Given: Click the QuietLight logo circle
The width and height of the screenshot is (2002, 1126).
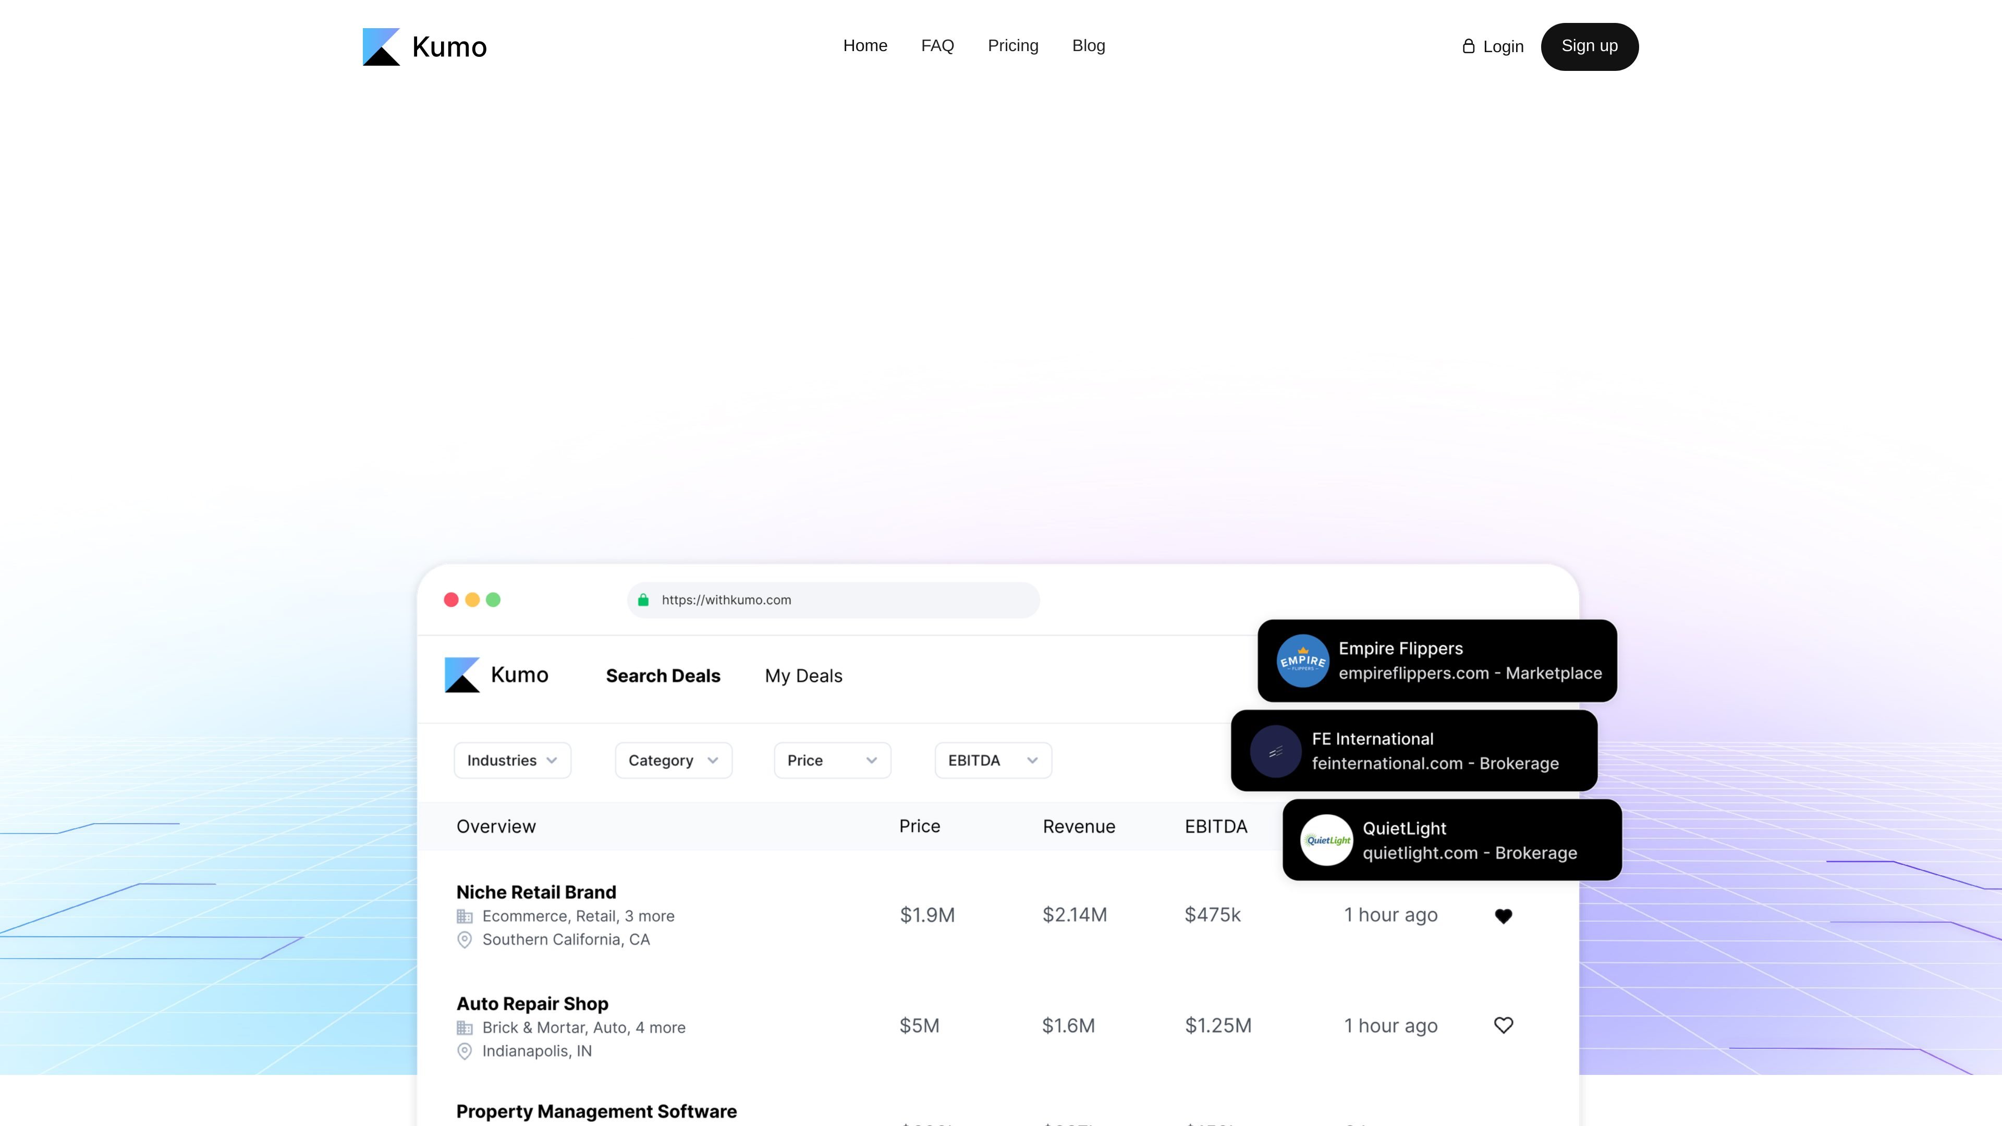Looking at the screenshot, I should pos(1327,840).
